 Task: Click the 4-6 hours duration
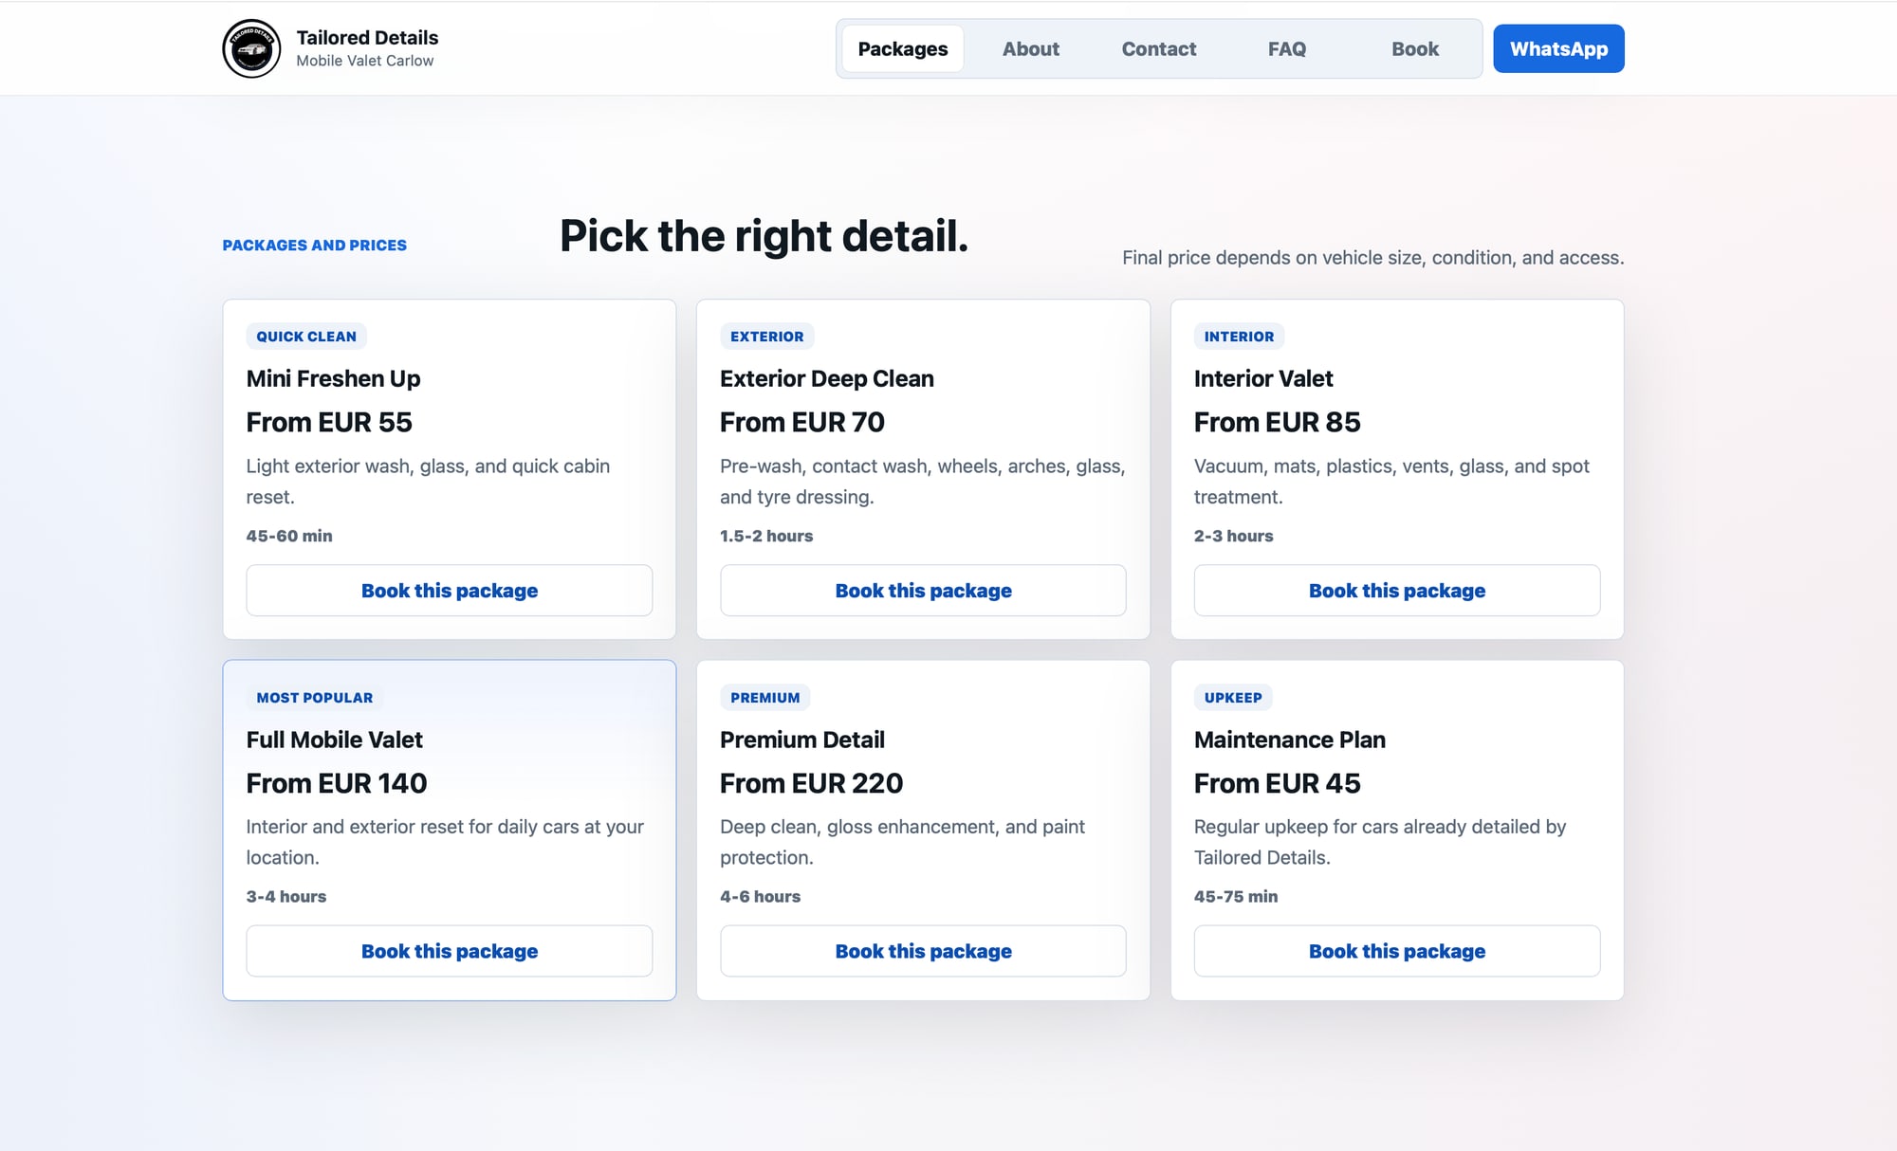[760, 896]
